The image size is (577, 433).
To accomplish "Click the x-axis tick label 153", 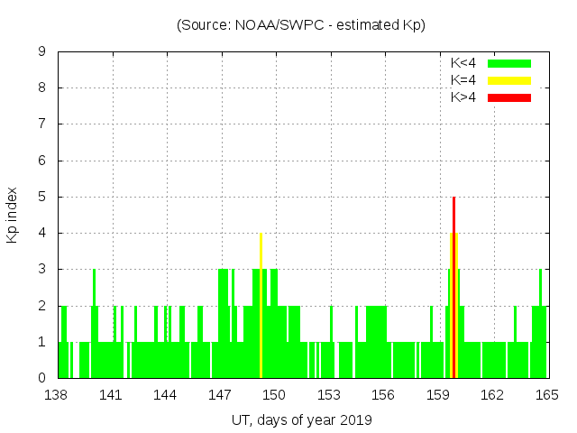I will coord(329,395).
